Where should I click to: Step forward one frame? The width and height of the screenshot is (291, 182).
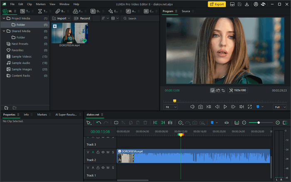233,107
